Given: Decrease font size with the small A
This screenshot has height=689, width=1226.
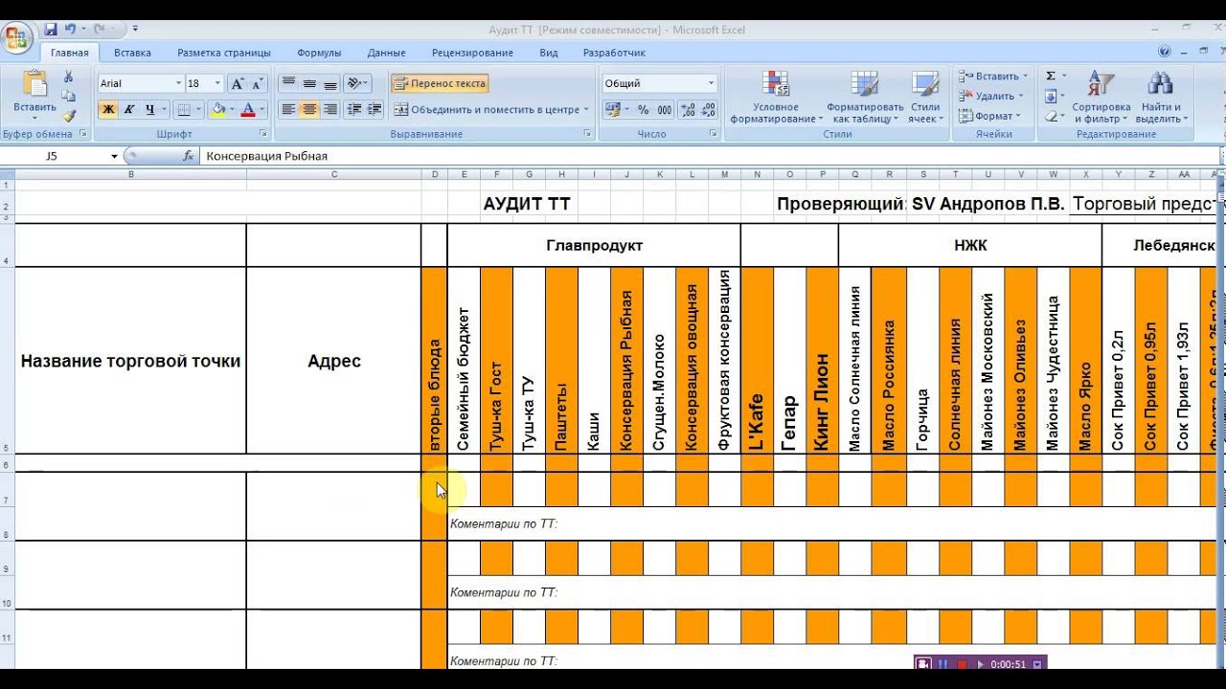Looking at the screenshot, I should point(259,83).
